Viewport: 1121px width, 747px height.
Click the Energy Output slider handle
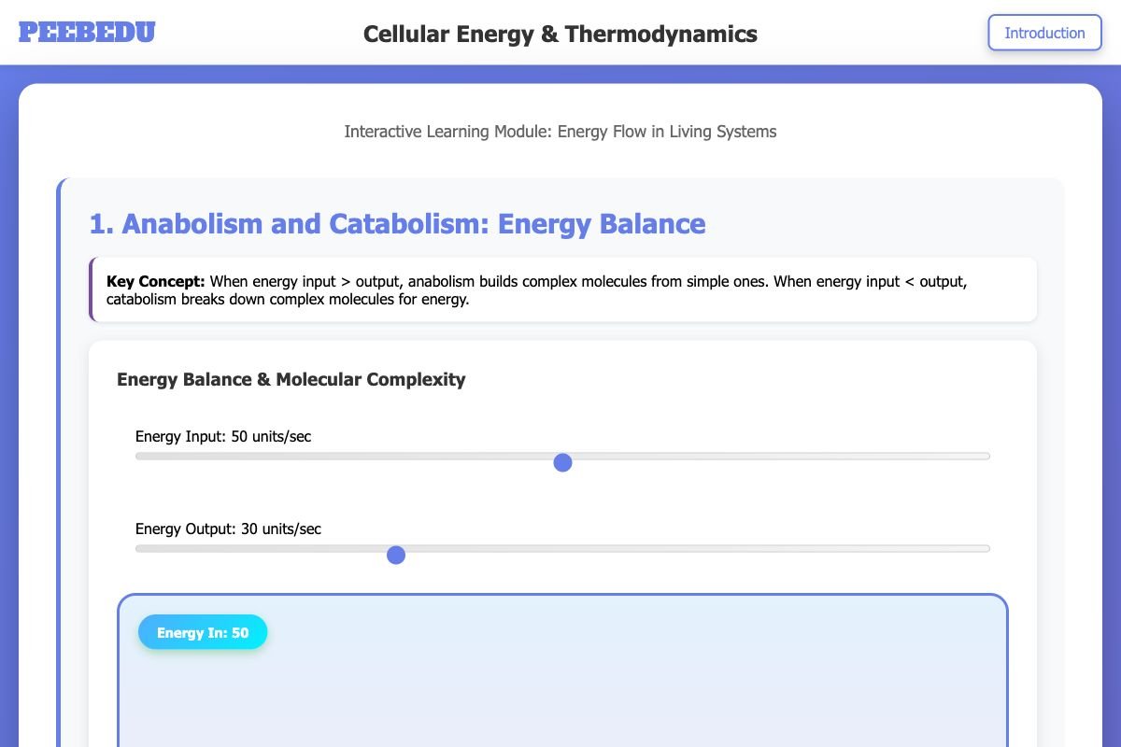[396, 555]
